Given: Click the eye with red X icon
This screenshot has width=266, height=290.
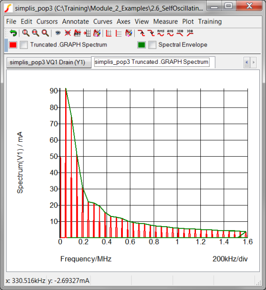Looking at the screenshot, I should click(67, 33).
